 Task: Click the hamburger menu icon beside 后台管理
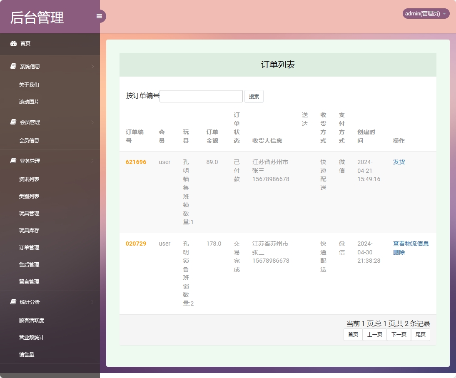click(99, 16)
